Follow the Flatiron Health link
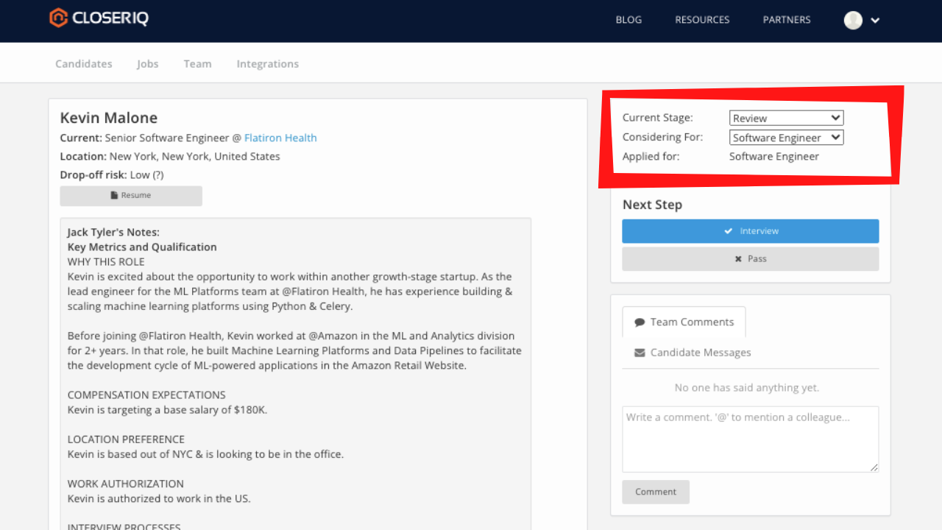The width and height of the screenshot is (942, 530). [x=280, y=138]
